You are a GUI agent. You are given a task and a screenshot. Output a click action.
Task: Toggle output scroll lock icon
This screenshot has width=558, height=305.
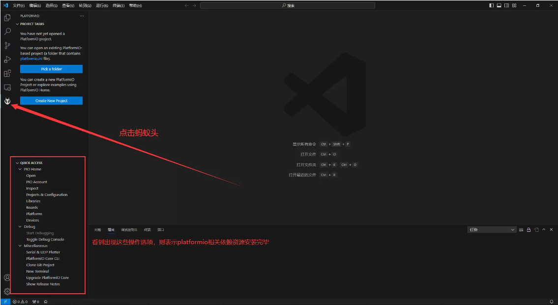(529, 230)
